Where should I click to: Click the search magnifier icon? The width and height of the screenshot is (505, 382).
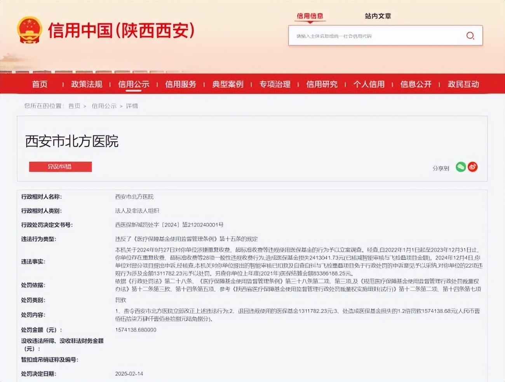(470, 36)
